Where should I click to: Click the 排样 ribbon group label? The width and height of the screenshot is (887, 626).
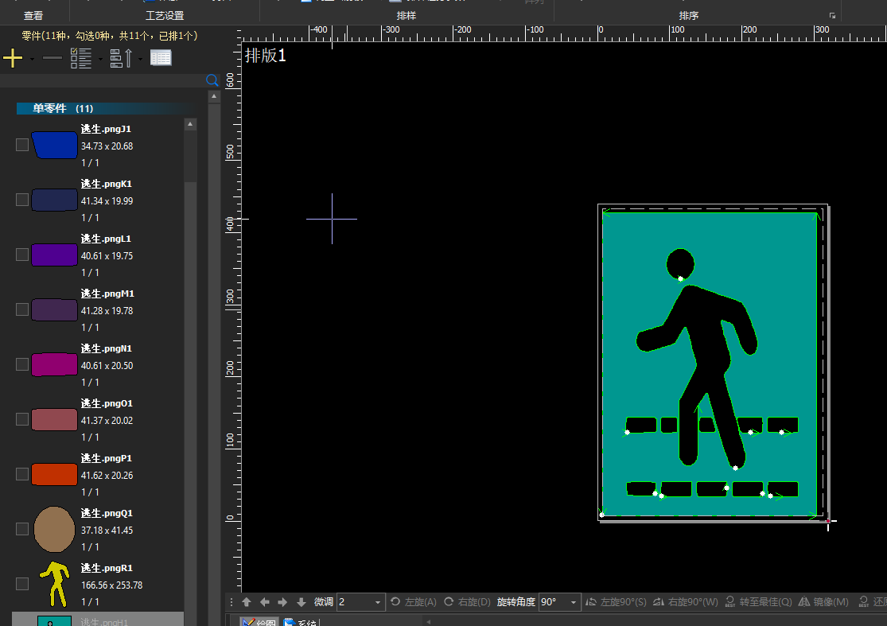(407, 16)
